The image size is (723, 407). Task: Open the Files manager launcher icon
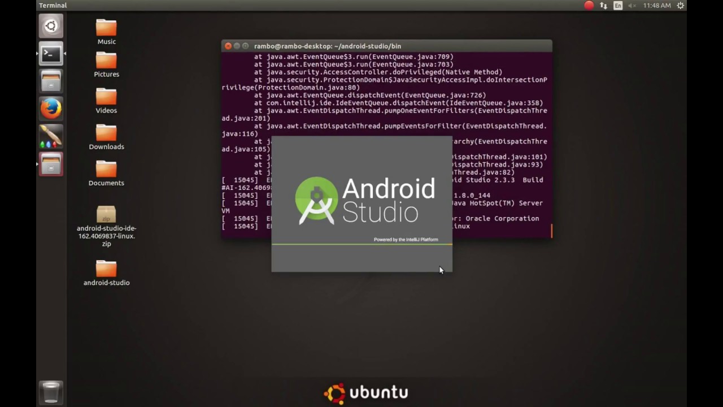click(51, 81)
